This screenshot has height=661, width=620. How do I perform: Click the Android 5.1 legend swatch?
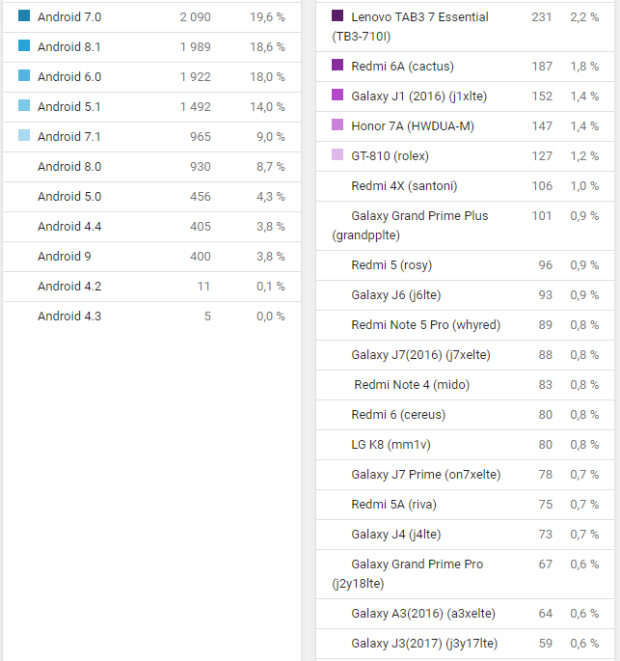click(x=24, y=105)
